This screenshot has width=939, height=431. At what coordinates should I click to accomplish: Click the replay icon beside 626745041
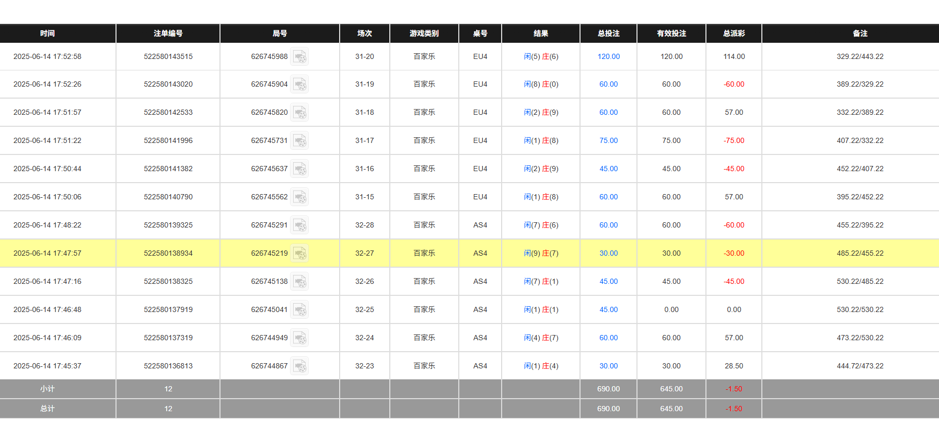[299, 310]
